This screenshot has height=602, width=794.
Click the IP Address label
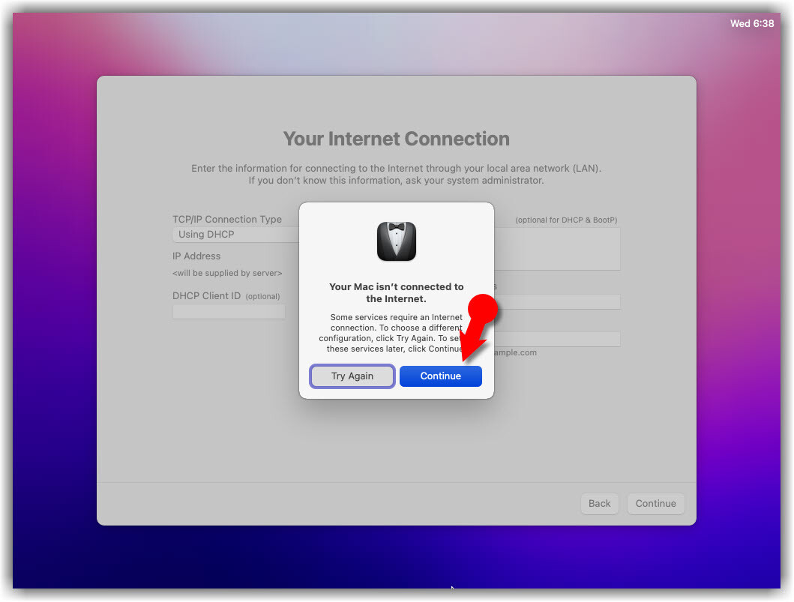(x=196, y=256)
